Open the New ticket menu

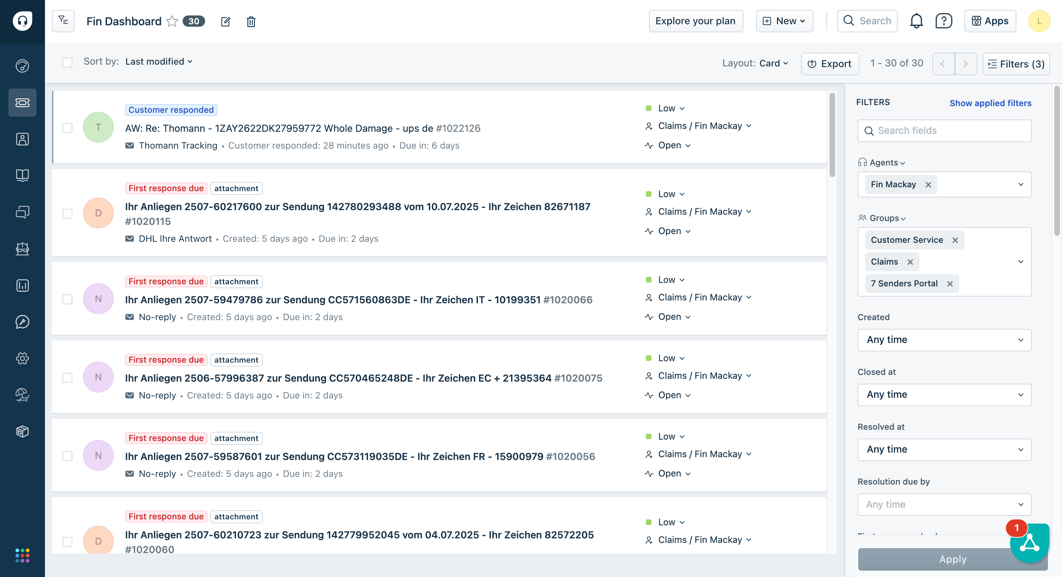pyautogui.click(x=784, y=21)
